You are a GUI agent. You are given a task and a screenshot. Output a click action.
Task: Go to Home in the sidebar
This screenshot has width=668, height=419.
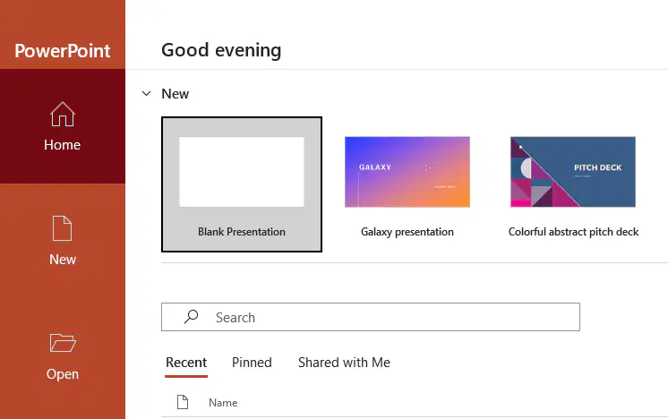click(63, 126)
